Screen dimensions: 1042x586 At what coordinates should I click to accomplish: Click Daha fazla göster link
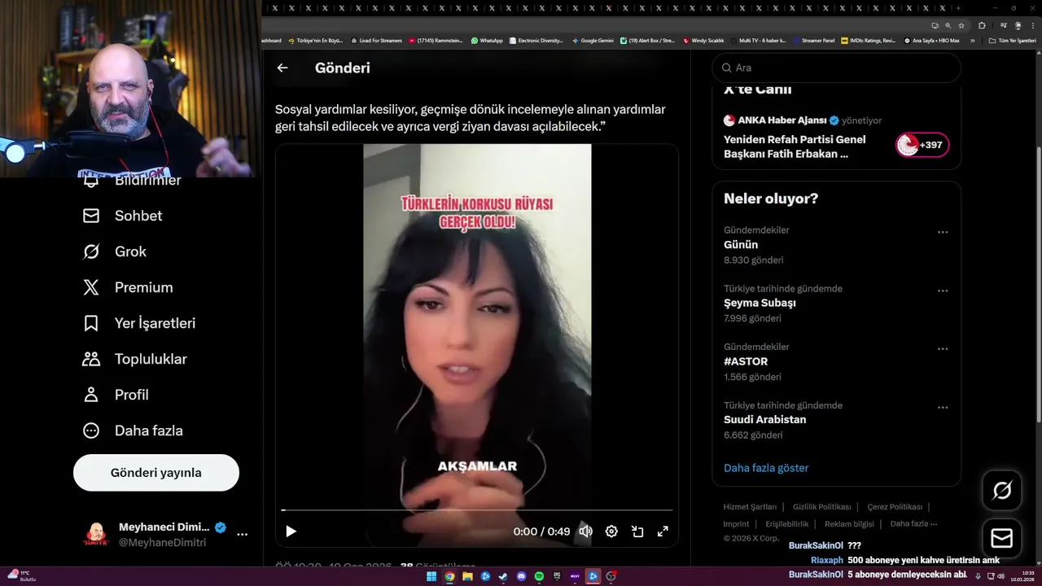[x=766, y=468]
